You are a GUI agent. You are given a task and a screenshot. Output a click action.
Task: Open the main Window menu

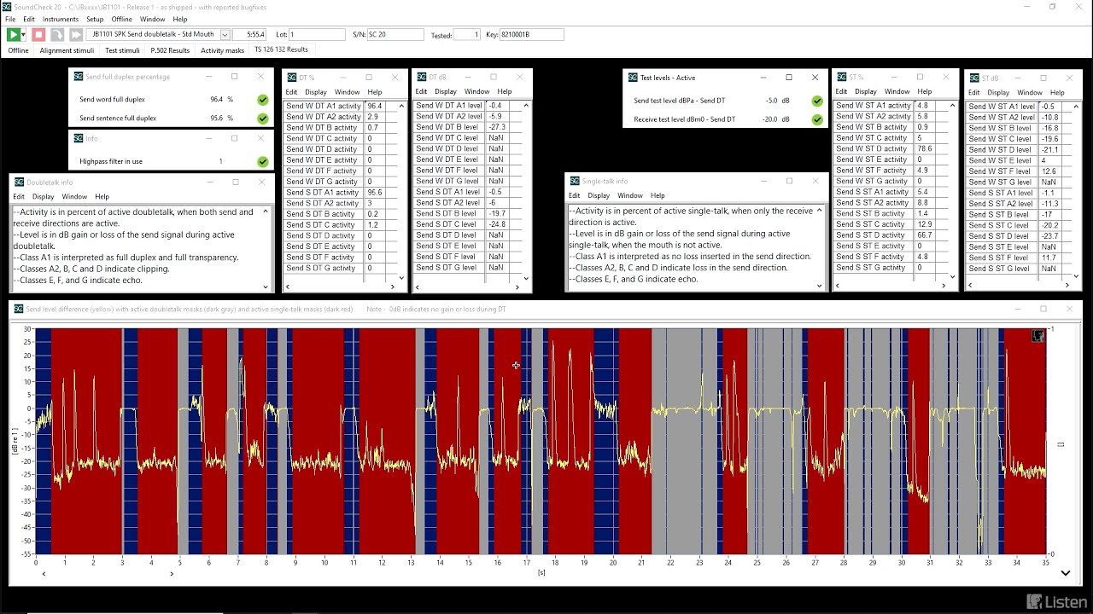152,19
